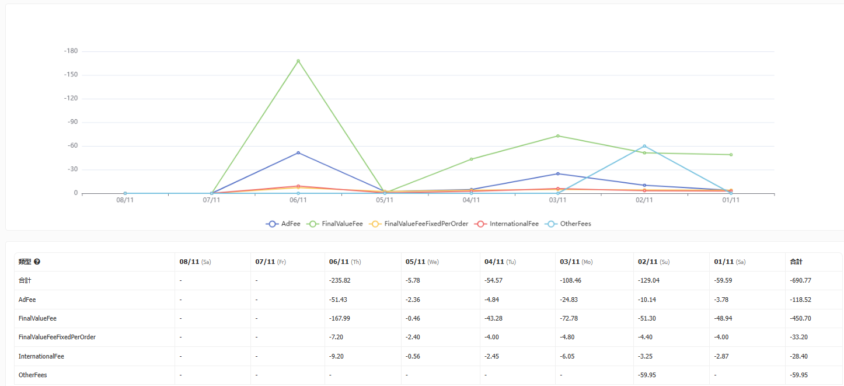This screenshot has height=386, width=844.
Task: Select FinalValueFee peak point on 06/11
Action: click(x=298, y=61)
